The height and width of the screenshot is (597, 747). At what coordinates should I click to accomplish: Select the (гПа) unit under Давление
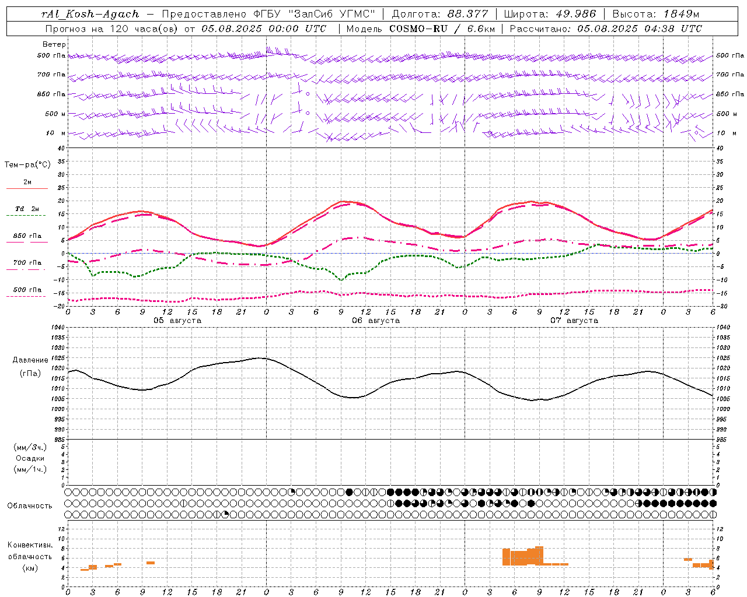coord(30,373)
